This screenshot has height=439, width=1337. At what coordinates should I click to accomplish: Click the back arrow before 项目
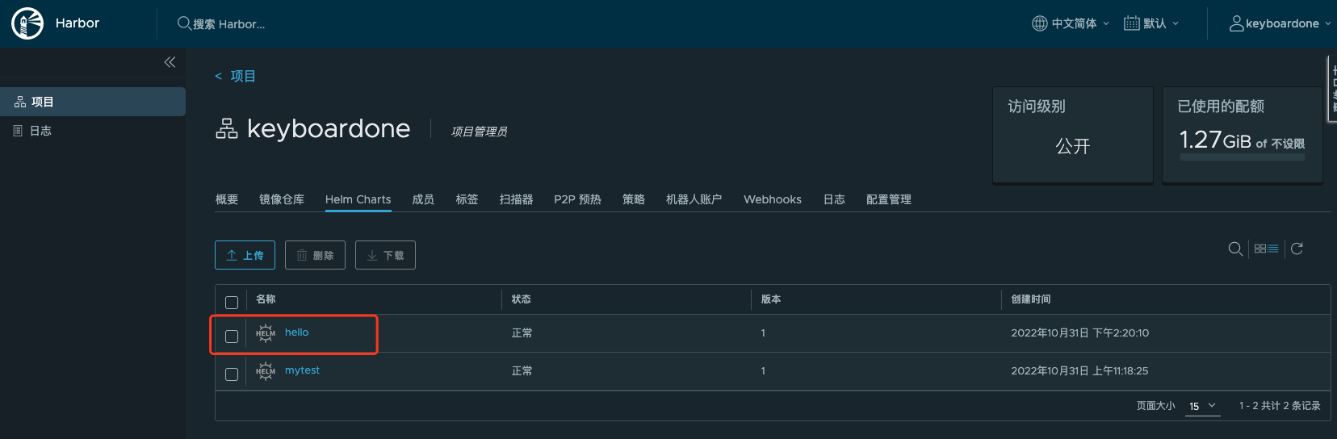218,76
